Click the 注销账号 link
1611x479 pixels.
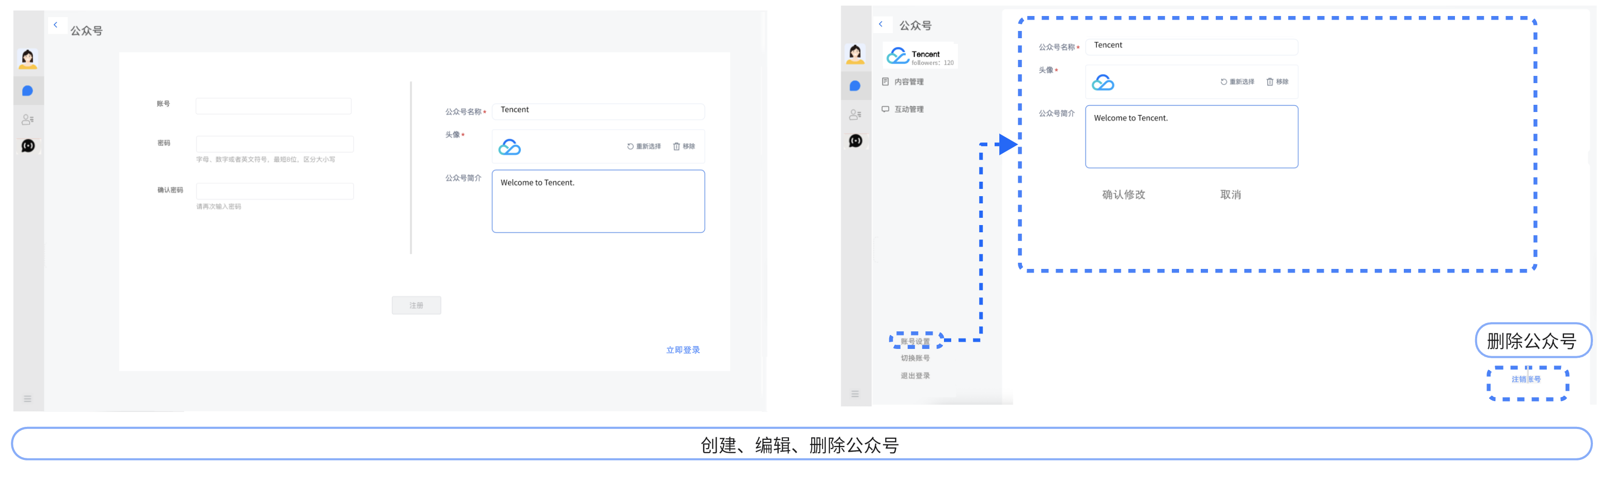[1527, 380]
